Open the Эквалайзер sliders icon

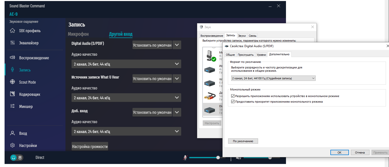pyautogui.click(x=12, y=43)
